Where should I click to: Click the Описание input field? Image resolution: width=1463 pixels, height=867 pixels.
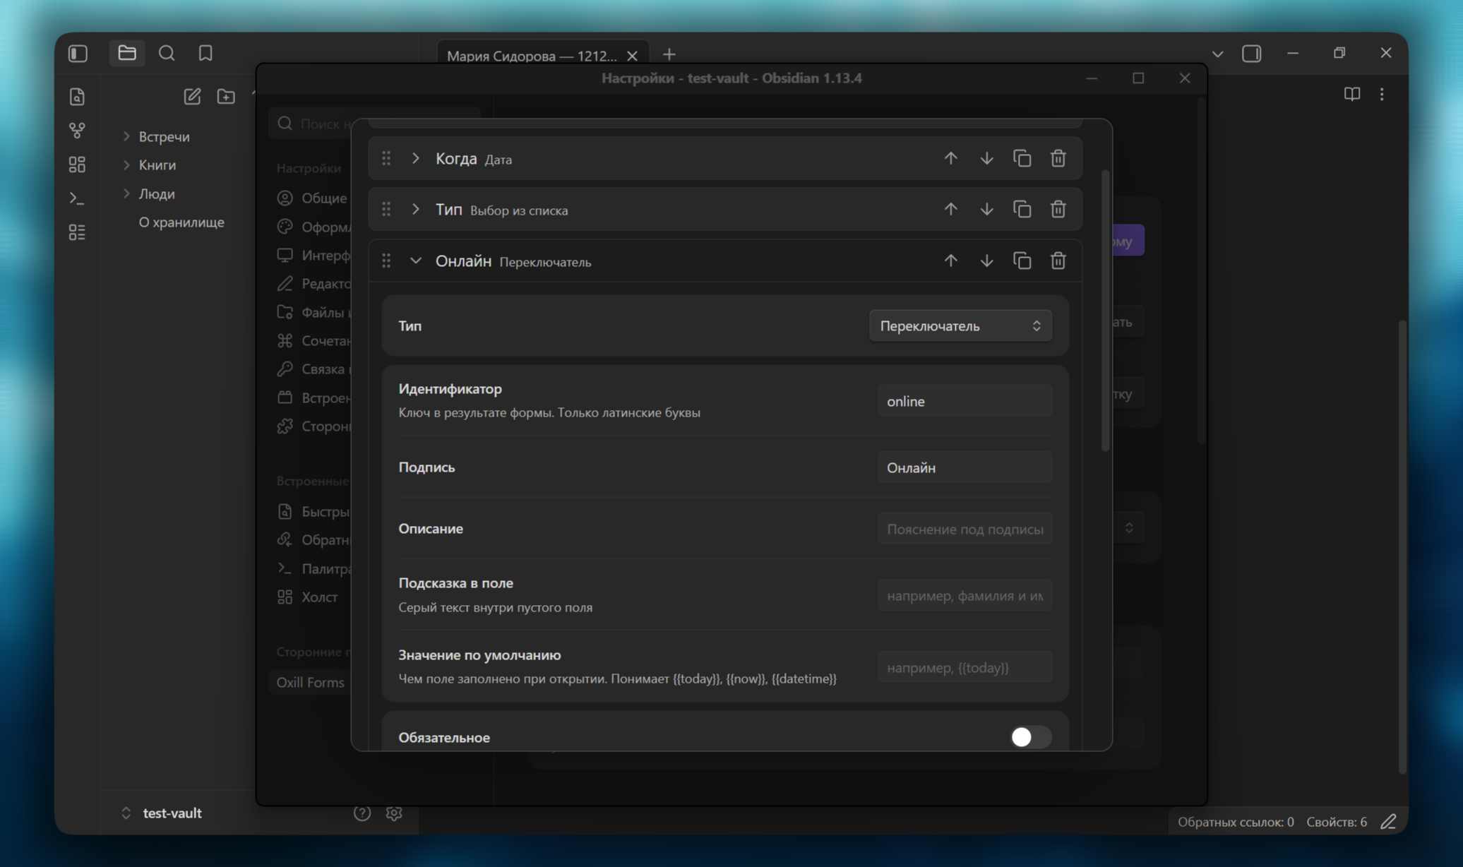(x=965, y=529)
